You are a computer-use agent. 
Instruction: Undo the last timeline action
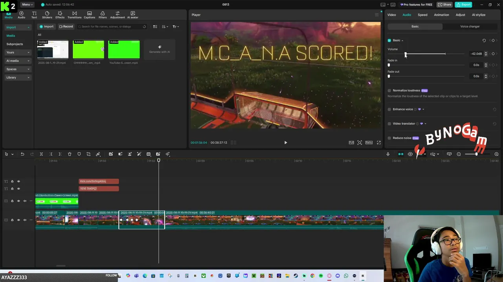coord(22,154)
